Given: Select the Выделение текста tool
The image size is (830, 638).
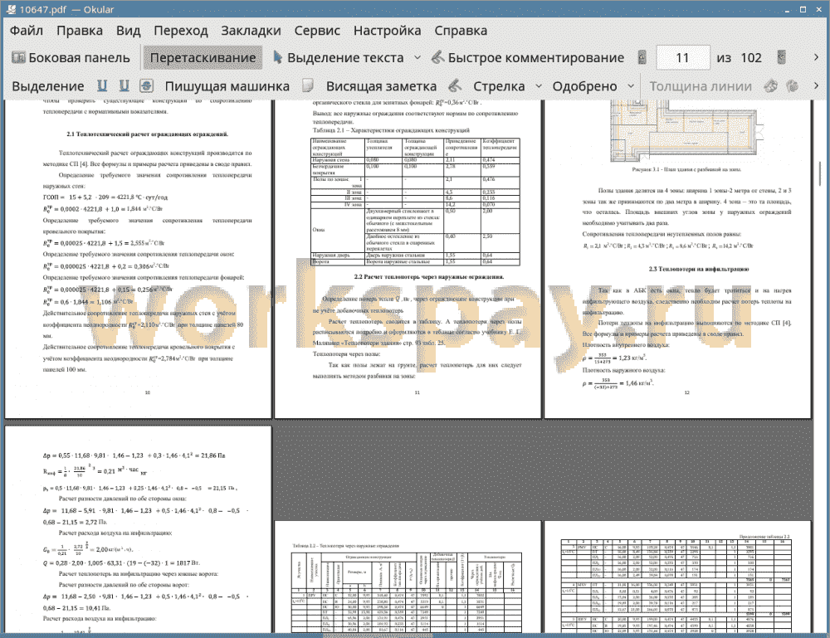Looking at the screenshot, I should coord(338,58).
